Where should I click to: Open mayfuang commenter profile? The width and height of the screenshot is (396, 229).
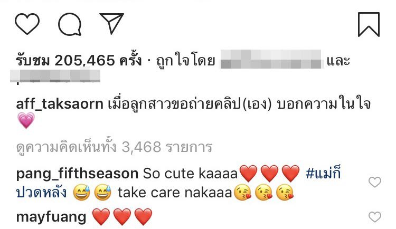(51, 217)
